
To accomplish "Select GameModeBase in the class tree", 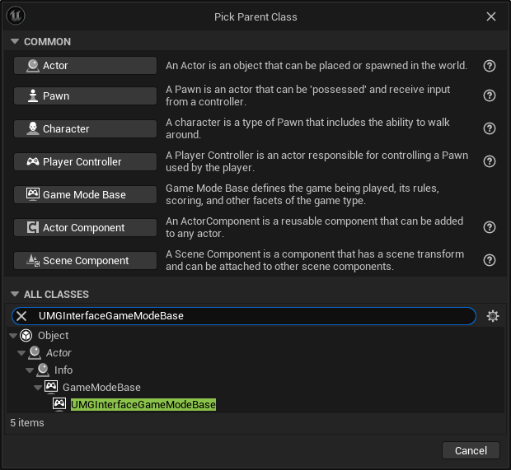I will point(101,388).
